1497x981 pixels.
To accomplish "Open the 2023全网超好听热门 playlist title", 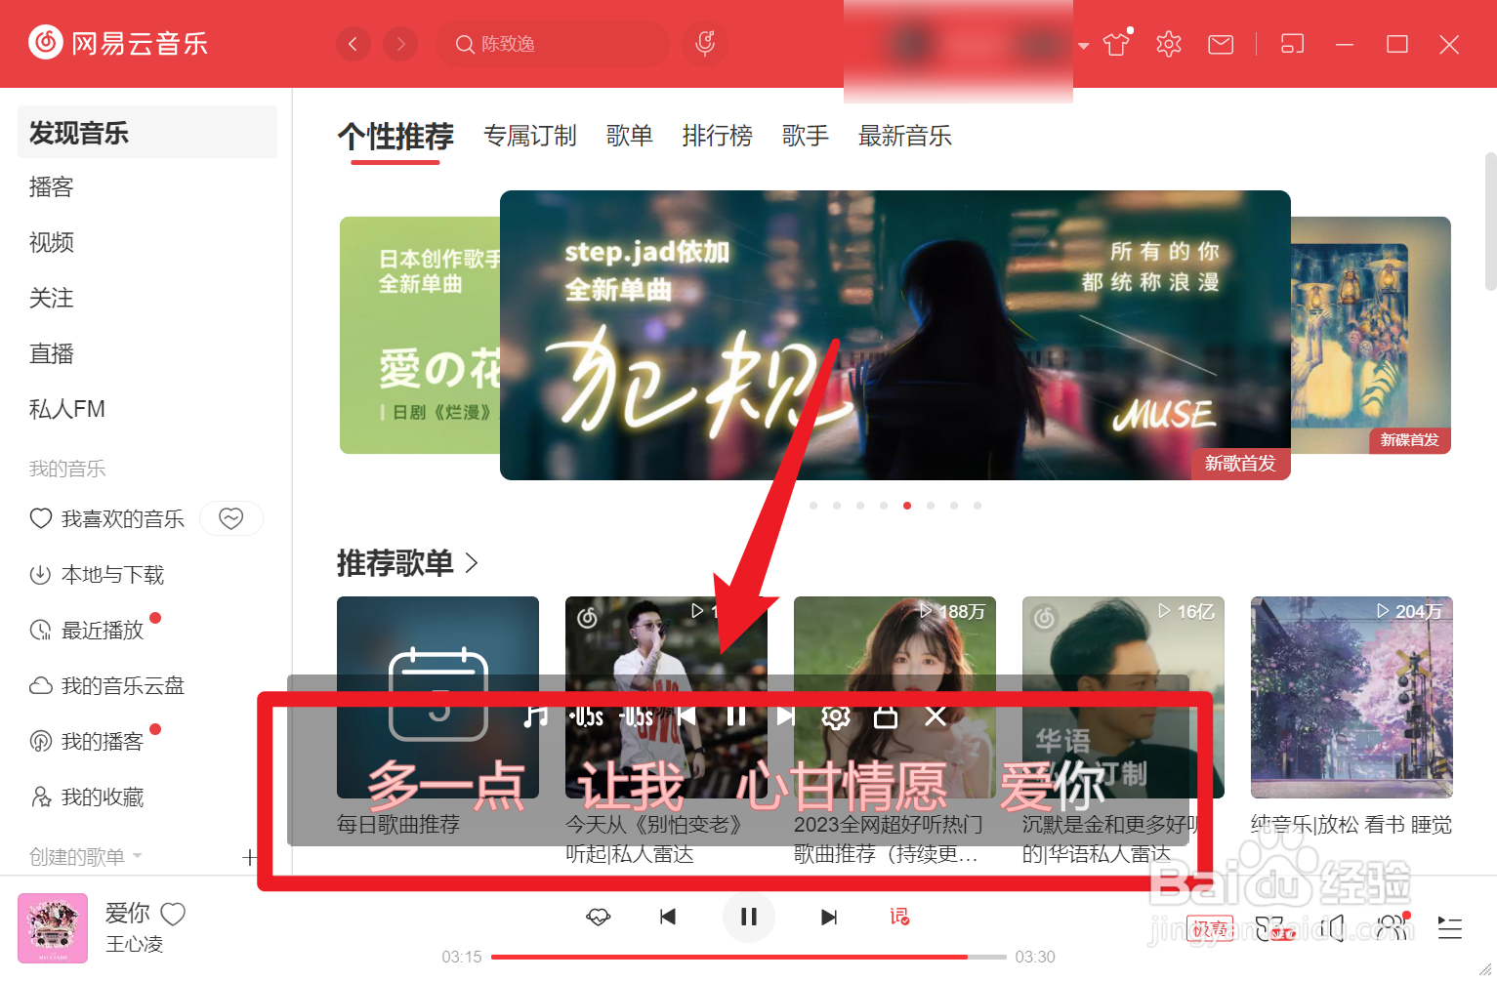I will [888, 839].
